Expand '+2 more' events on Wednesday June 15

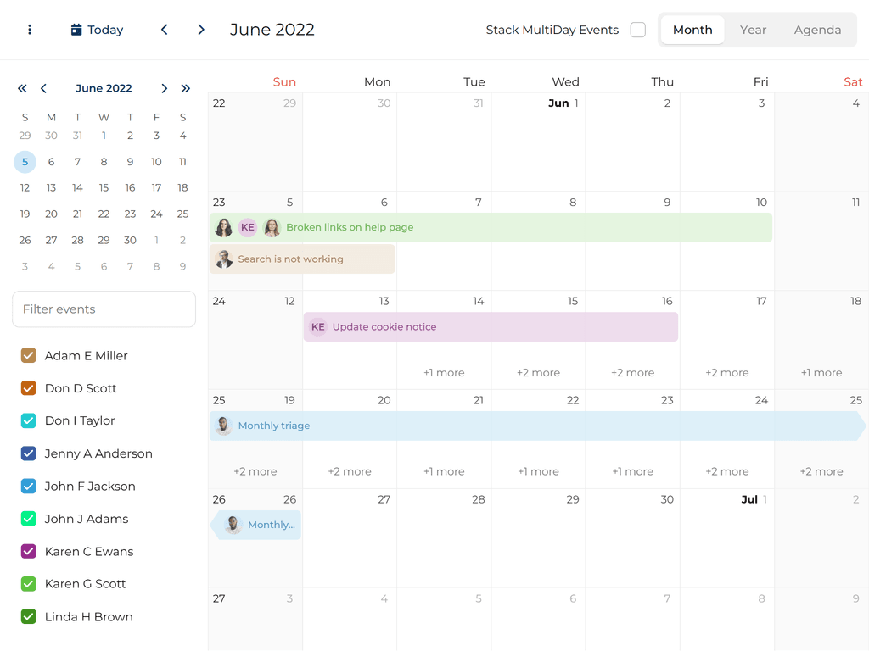click(x=538, y=373)
